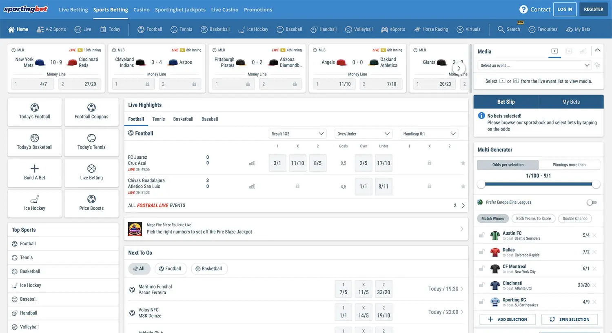612x333 pixels.
Task: Switch to Live Betting top menu
Action: click(x=73, y=9)
